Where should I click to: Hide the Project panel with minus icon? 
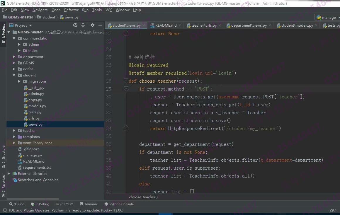coord(100,25)
